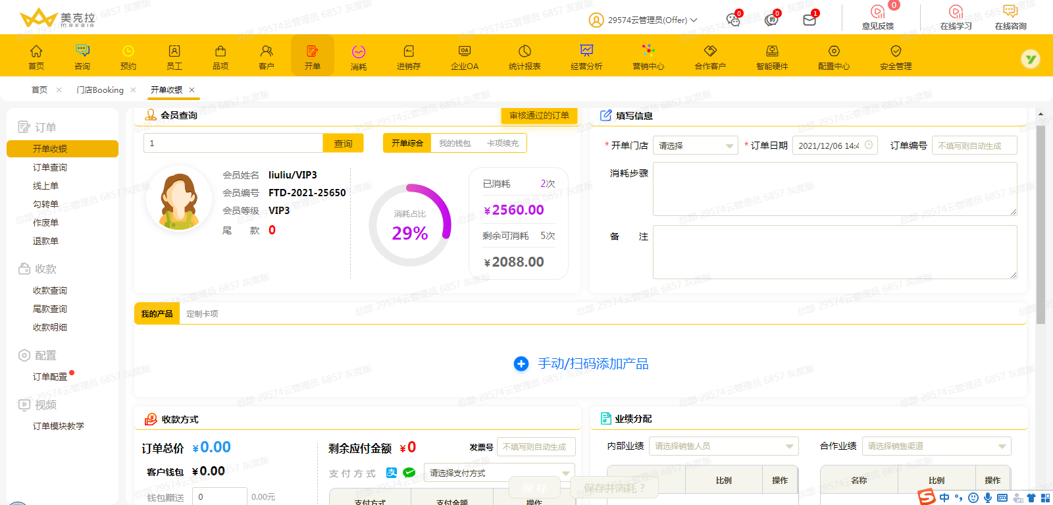The height and width of the screenshot is (505, 1053).
Task: Open the 首页 home icon in navigation
Action: [x=36, y=51]
